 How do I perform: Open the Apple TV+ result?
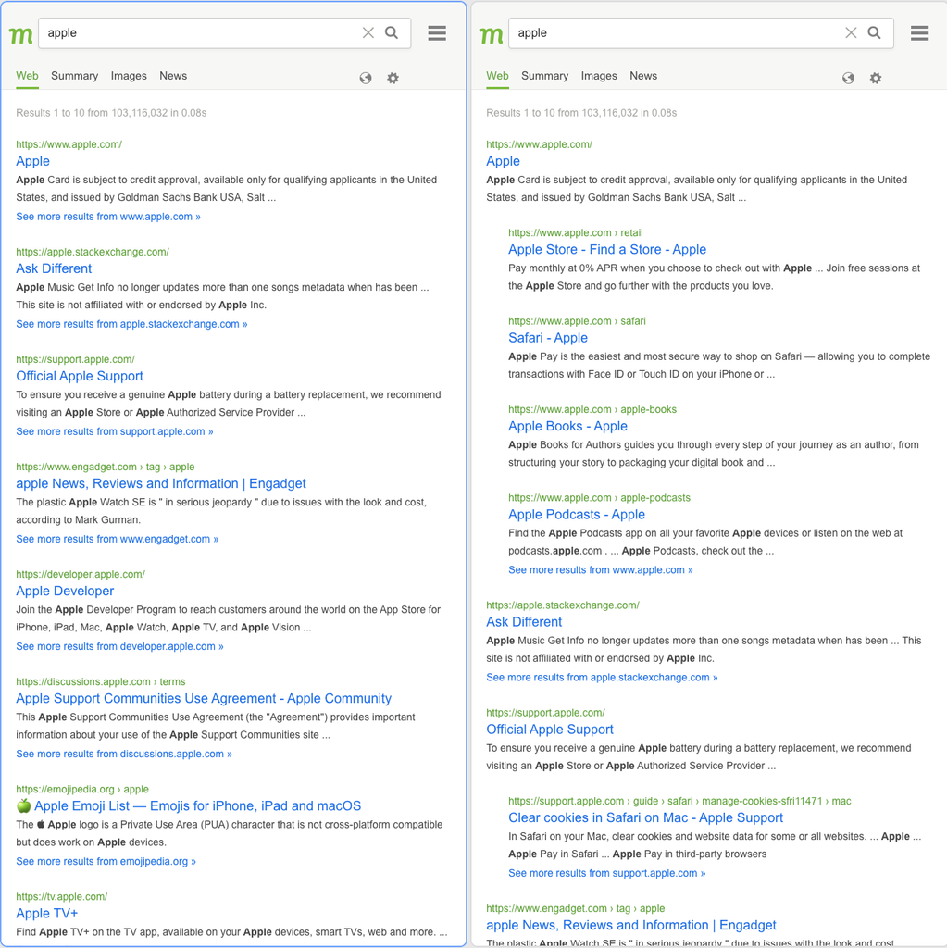click(46, 914)
